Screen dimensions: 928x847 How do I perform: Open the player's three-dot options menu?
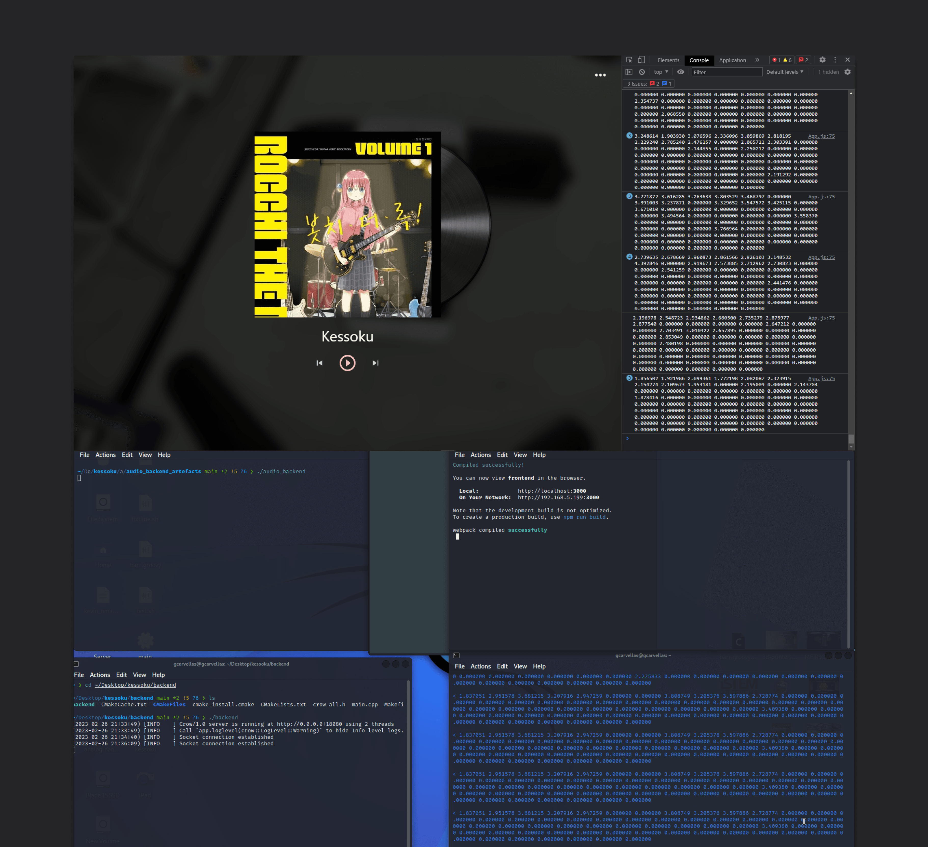[600, 75]
